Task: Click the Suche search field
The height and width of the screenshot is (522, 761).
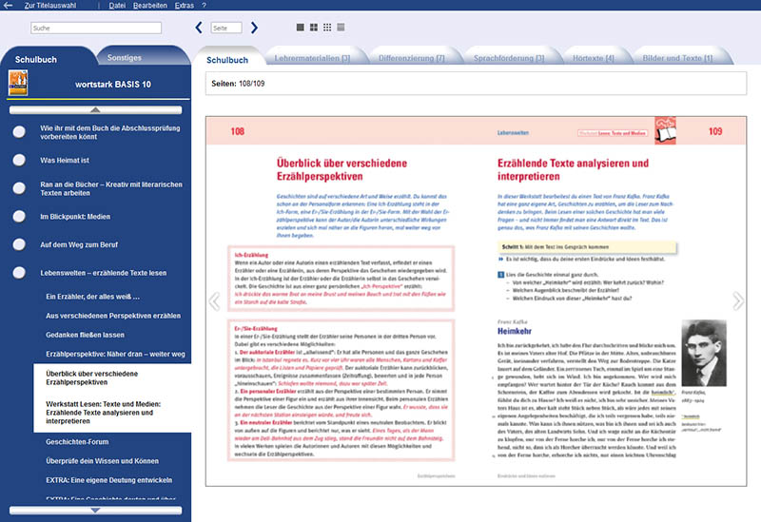Action: (x=96, y=29)
